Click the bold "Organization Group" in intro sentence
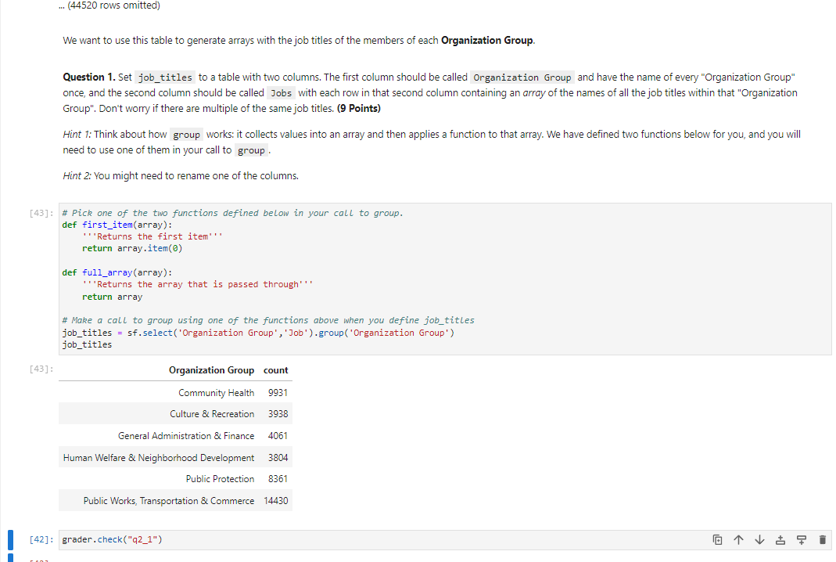836x562 pixels. [x=486, y=41]
